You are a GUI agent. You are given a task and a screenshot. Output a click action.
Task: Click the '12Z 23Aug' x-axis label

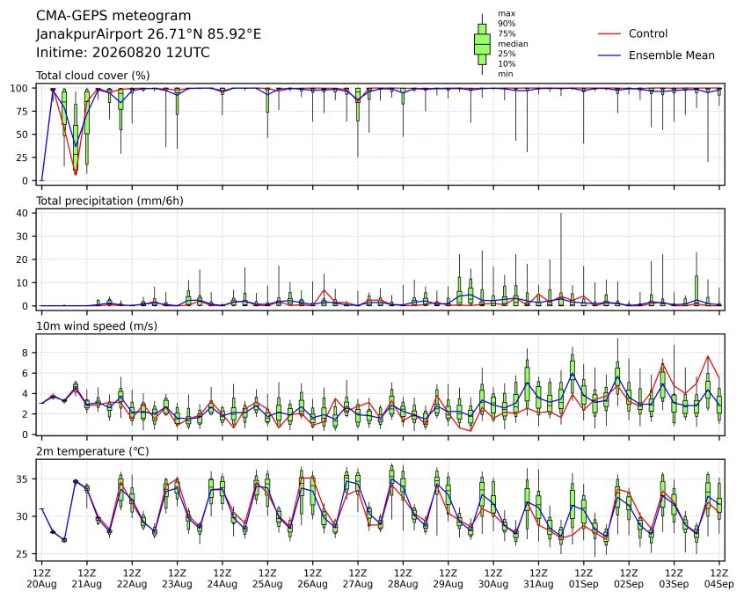pyautogui.click(x=177, y=579)
